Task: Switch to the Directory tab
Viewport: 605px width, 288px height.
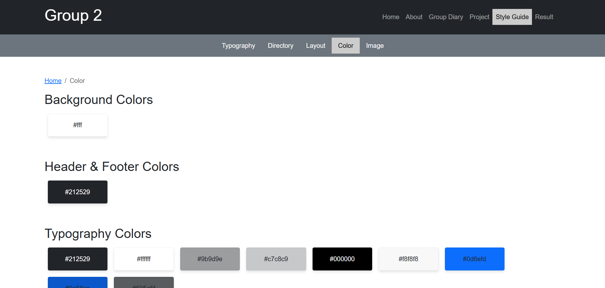Action: pyautogui.click(x=280, y=46)
